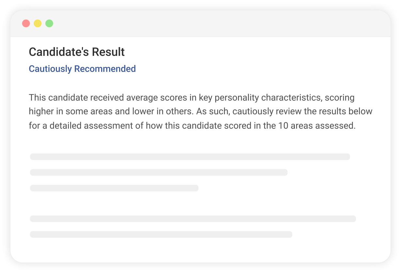Screen dimensions: 401x273
Task: Click the shortest gray placeholder bar
Action: pyautogui.click(x=114, y=188)
